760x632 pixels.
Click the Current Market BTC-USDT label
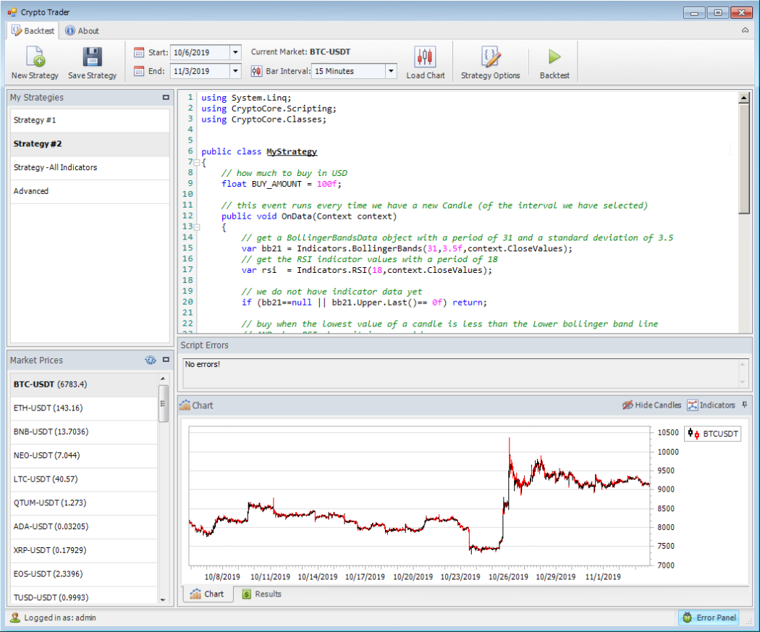click(x=300, y=52)
